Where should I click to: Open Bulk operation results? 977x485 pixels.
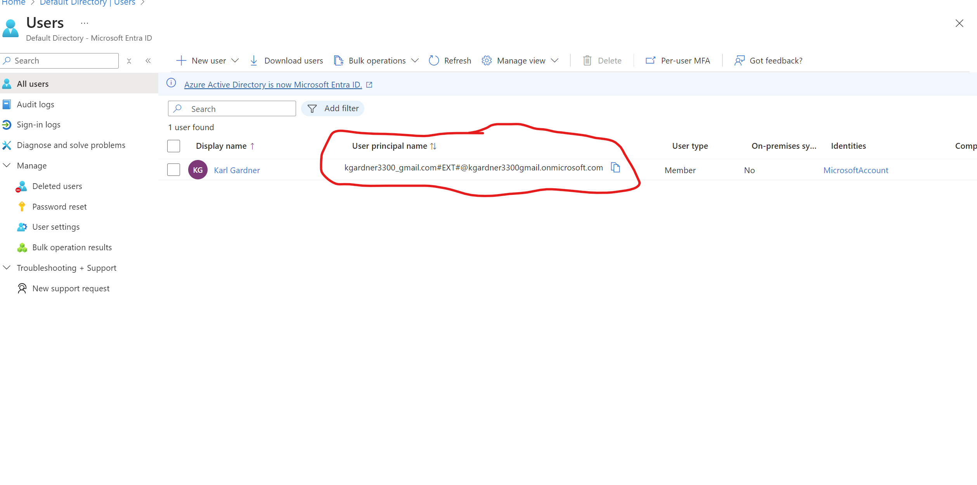click(x=72, y=248)
